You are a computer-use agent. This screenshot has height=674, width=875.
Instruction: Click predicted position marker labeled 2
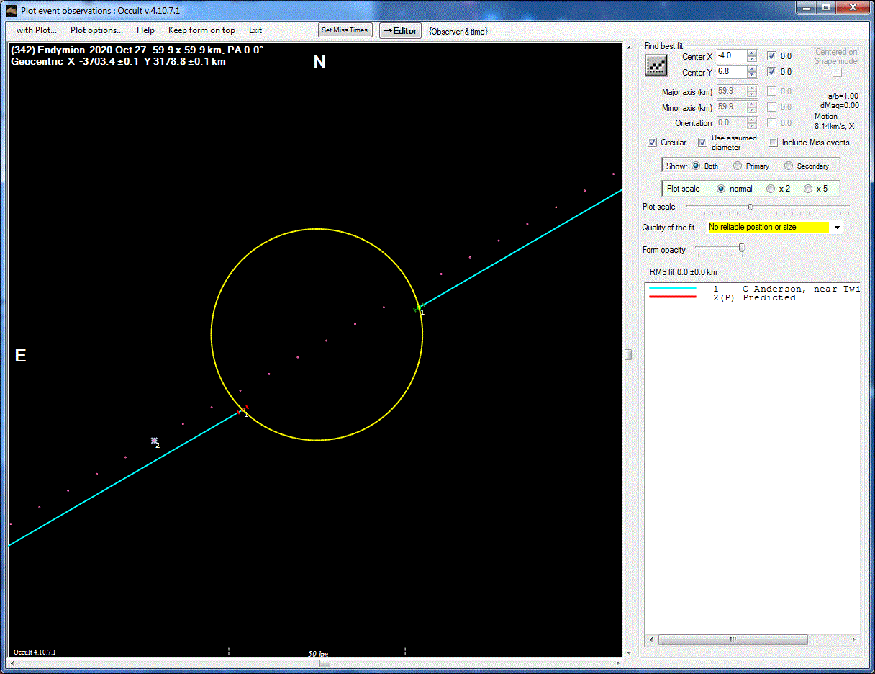[x=154, y=440]
